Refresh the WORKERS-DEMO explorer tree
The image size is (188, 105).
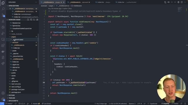[34, 20]
